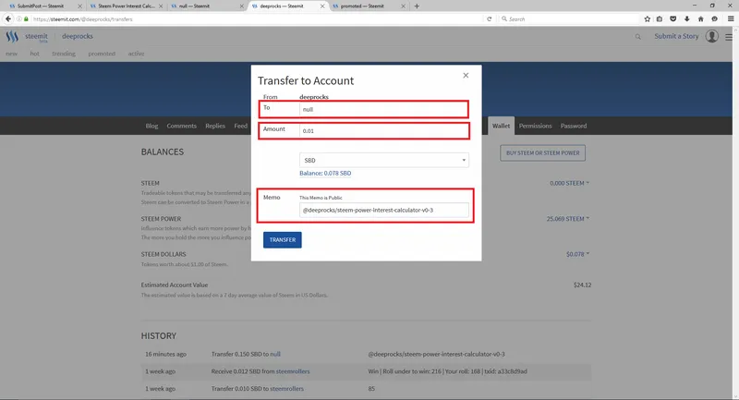Open the deeprocks link in header
Viewport: 739px width, 400px height.
[78, 36]
